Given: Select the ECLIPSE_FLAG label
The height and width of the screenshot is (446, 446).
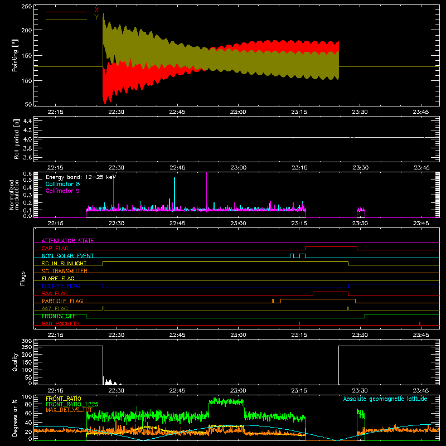Looking at the screenshot, I should (x=61, y=286).
